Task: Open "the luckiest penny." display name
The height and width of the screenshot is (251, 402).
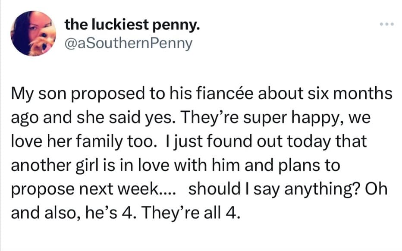Action: (132, 25)
